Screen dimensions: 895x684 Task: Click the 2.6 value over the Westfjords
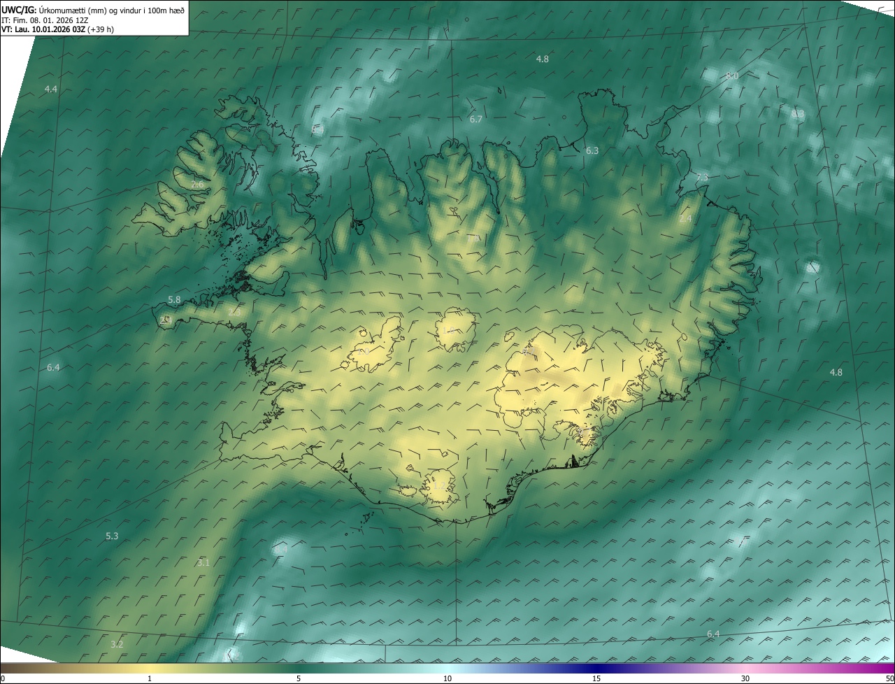pos(197,185)
